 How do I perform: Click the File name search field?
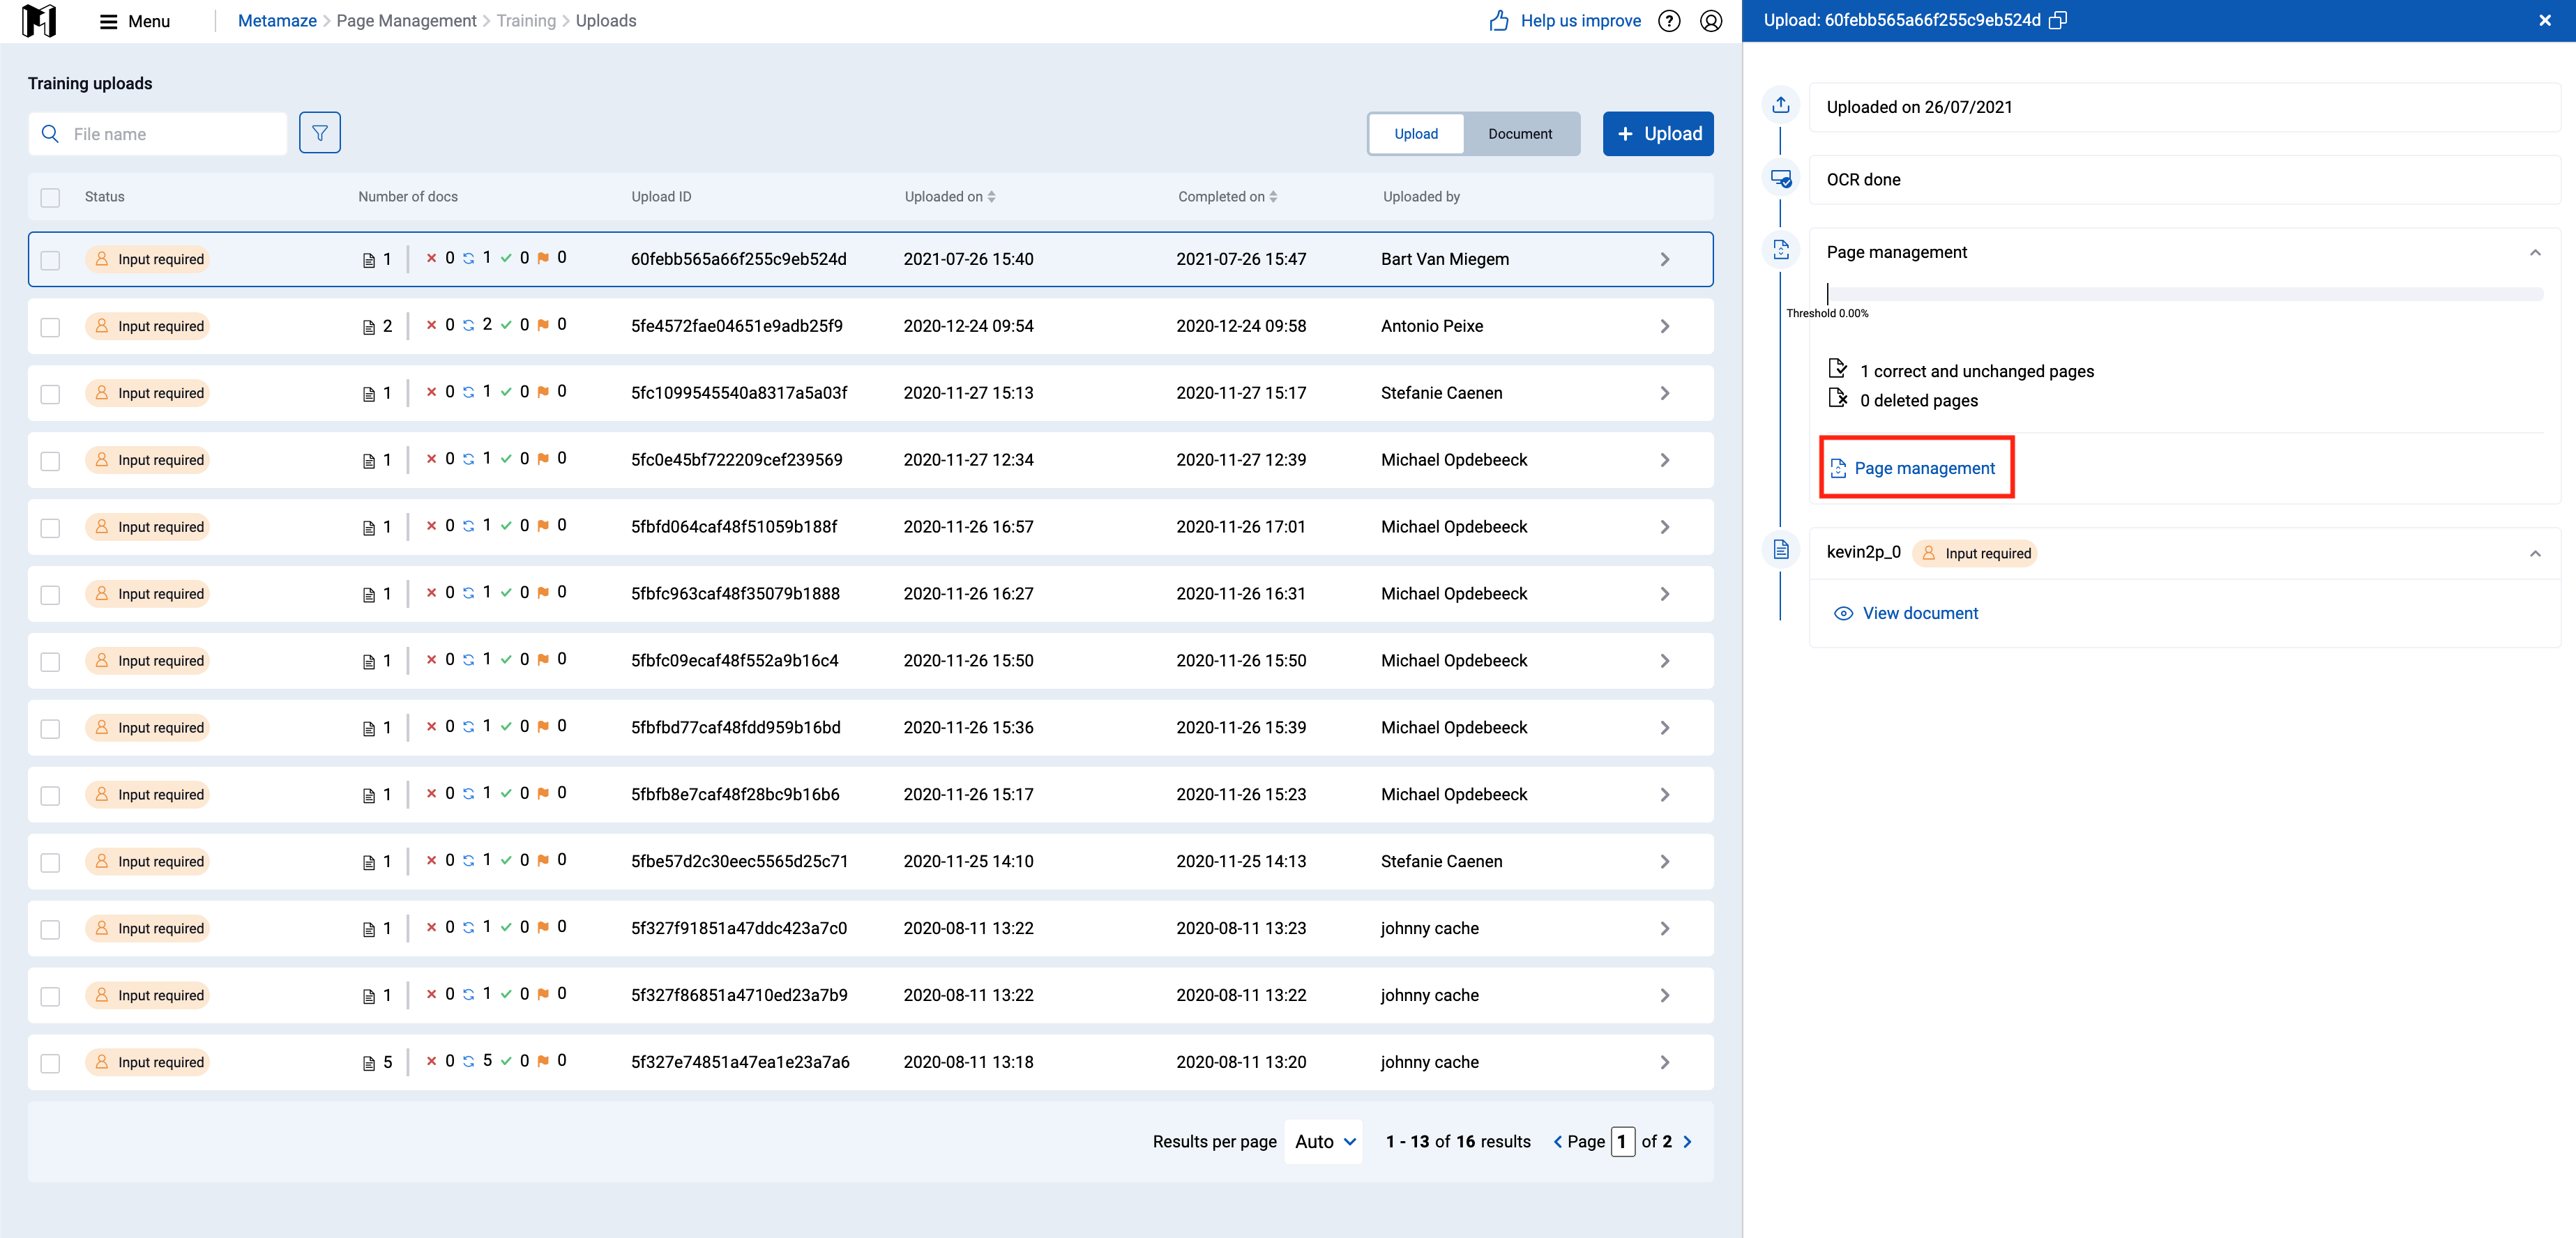coord(158,134)
